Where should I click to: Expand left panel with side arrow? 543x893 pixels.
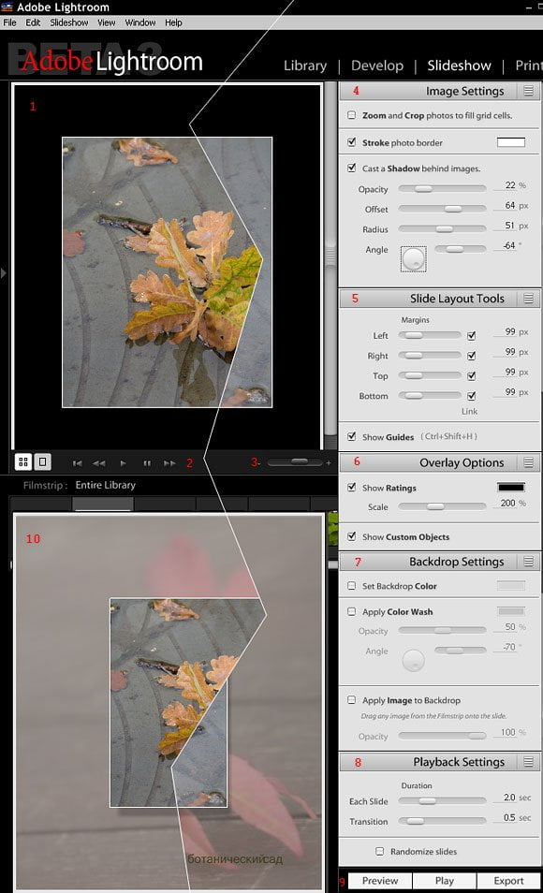click(4, 272)
